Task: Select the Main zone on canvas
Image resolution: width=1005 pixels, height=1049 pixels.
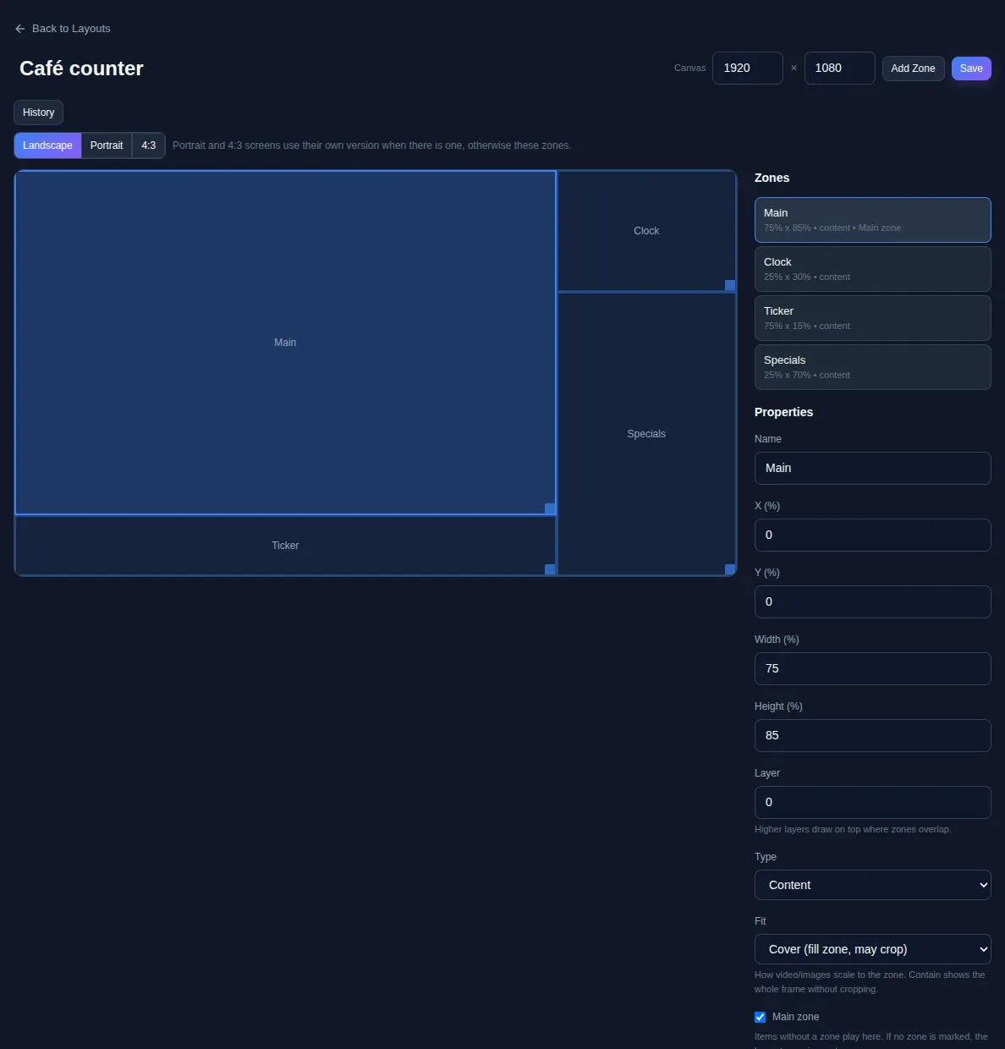Action: 285,343
